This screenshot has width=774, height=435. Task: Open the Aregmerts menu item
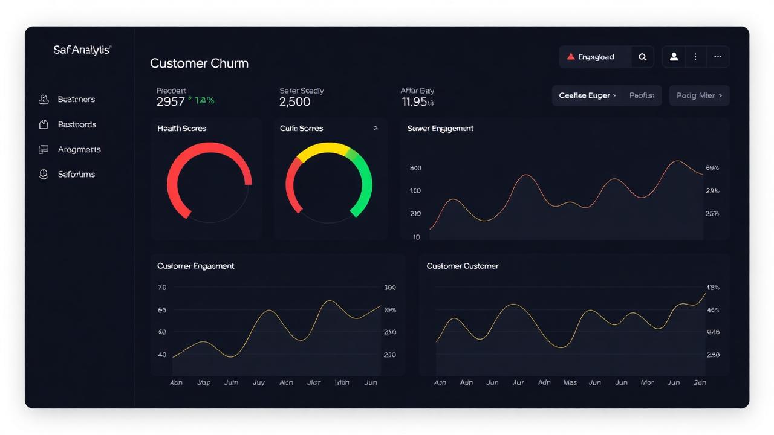coord(79,149)
